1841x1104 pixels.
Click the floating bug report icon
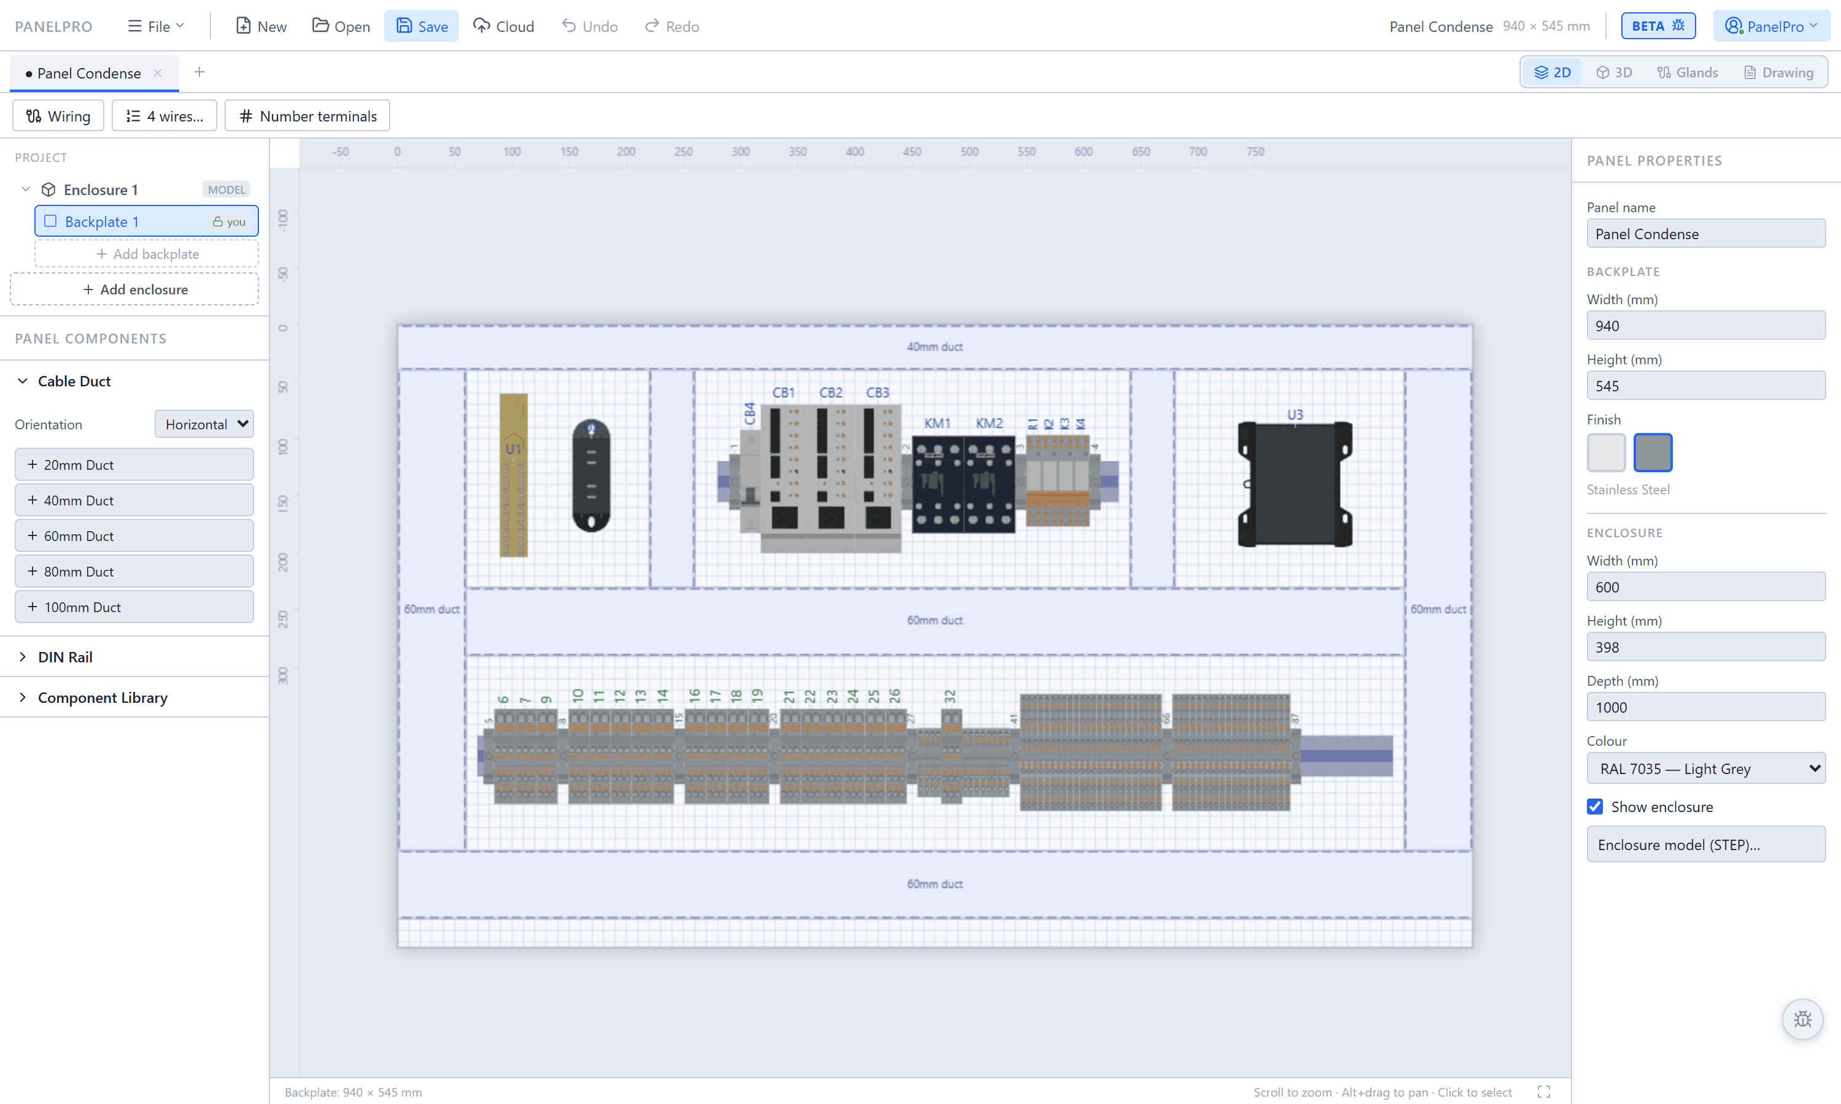1802,1019
